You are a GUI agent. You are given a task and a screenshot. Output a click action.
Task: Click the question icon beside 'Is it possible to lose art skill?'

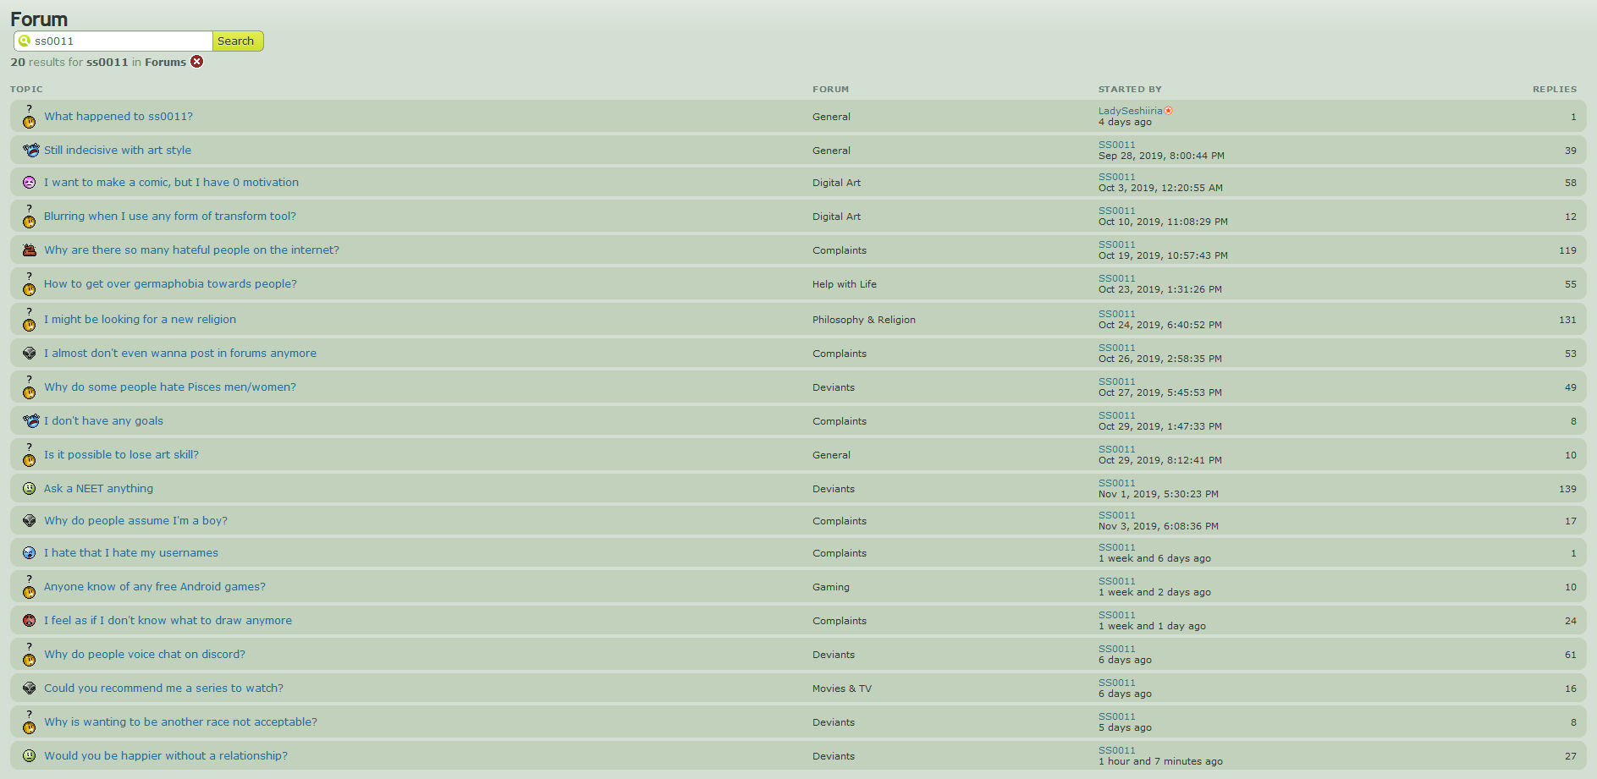point(29,455)
